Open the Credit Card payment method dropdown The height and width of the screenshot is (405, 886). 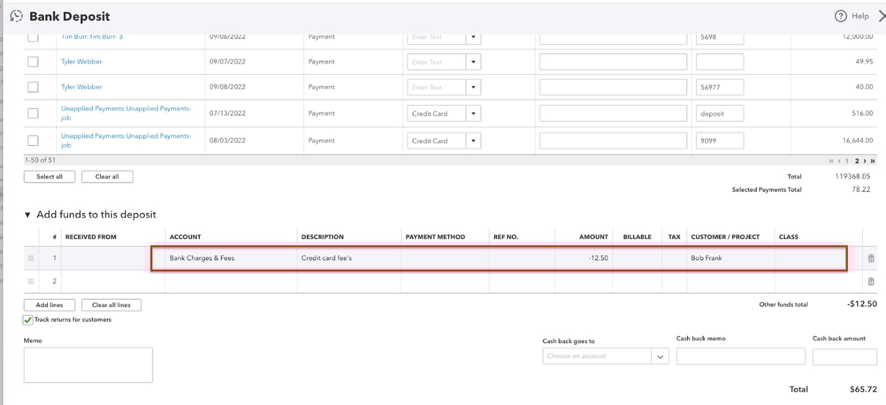coord(473,113)
